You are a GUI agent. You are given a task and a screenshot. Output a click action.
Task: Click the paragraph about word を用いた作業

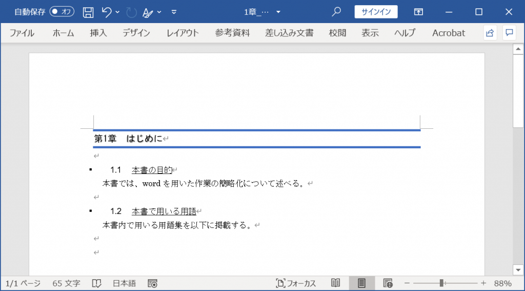[203, 184]
